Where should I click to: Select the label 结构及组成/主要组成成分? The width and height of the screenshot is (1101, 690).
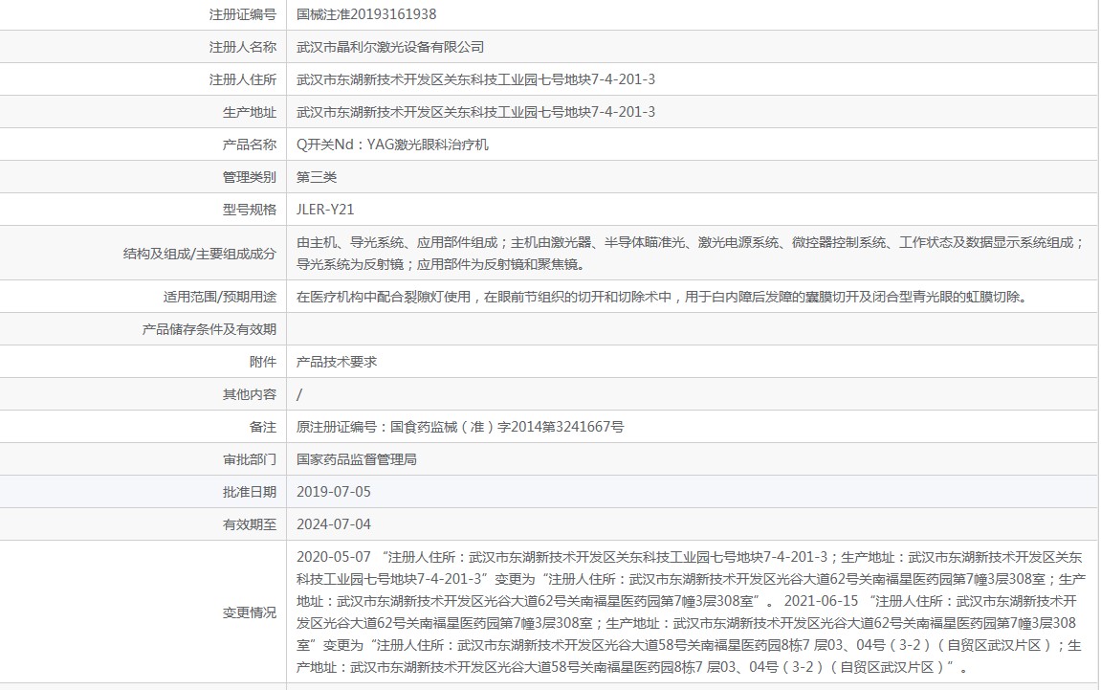(199, 254)
